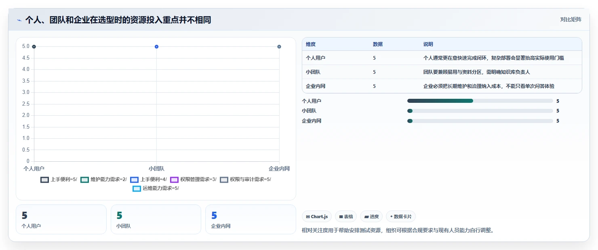598x250 pixels.
Task: Click the chart data point above 个人用户
Action: (34, 47)
